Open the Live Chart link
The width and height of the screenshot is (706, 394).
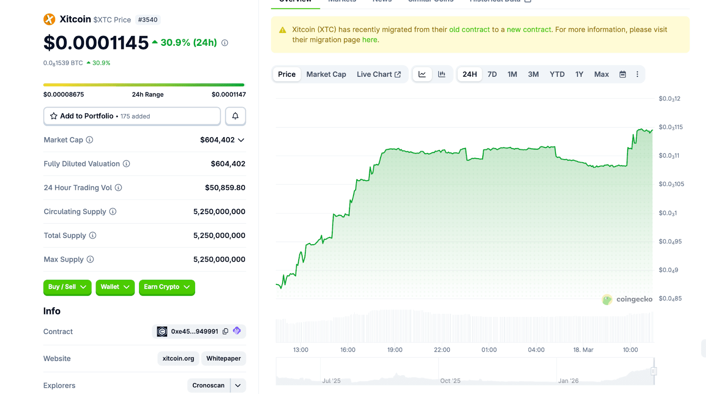[379, 74]
